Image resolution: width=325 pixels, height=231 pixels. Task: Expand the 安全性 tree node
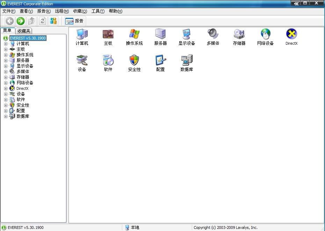coord(6,105)
